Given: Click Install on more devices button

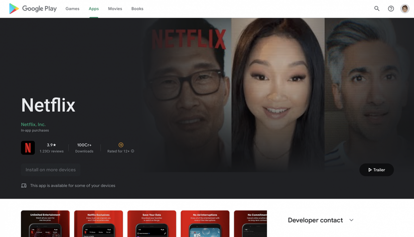Looking at the screenshot, I should point(51,169).
